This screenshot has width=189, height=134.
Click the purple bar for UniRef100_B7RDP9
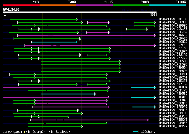point(71,107)
